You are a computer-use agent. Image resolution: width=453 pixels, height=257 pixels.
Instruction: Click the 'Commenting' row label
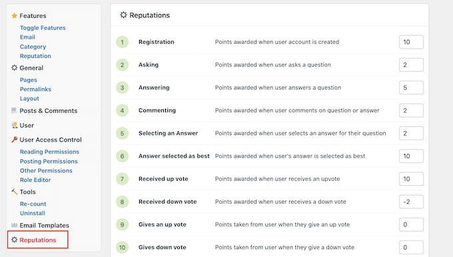pos(157,110)
